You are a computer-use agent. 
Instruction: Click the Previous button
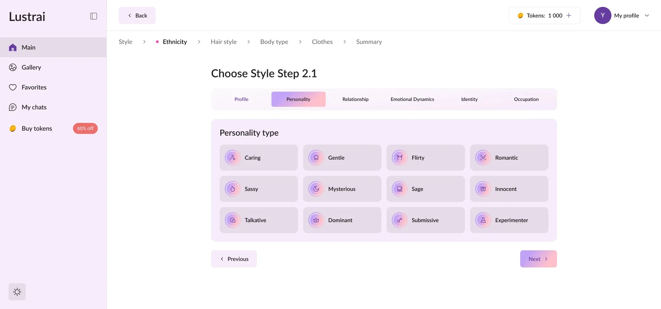point(234,259)
